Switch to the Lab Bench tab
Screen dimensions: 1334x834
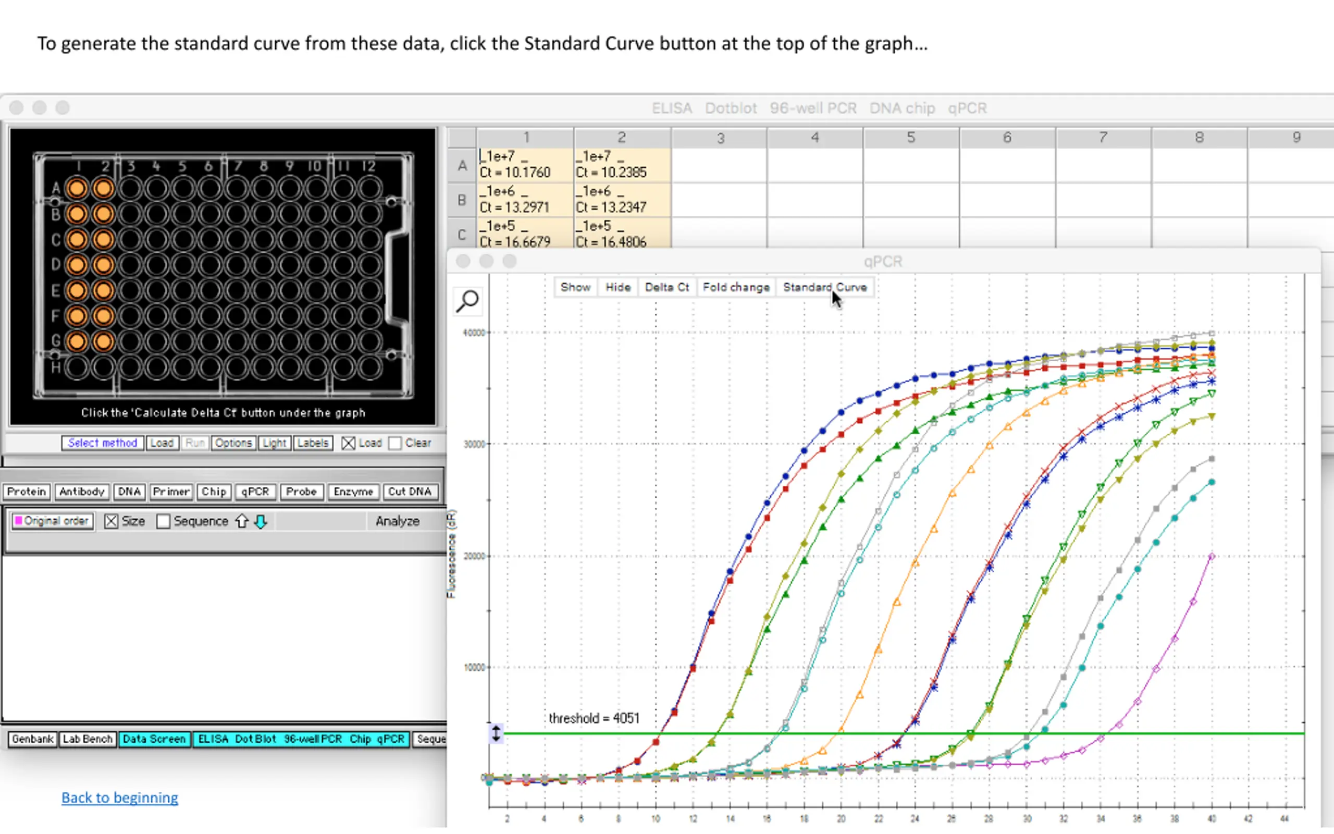[x=87, y=739]
